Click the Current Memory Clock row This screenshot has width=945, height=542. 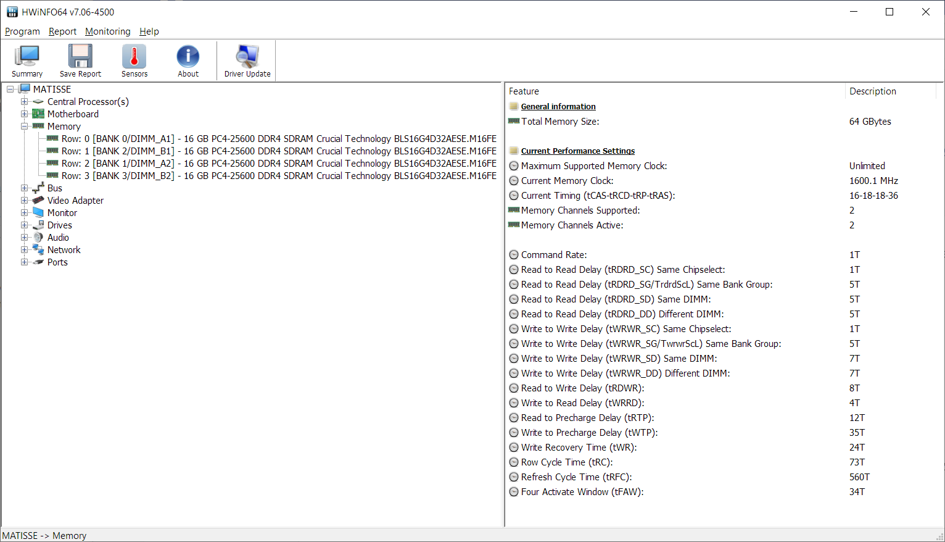tap(723, 180)
